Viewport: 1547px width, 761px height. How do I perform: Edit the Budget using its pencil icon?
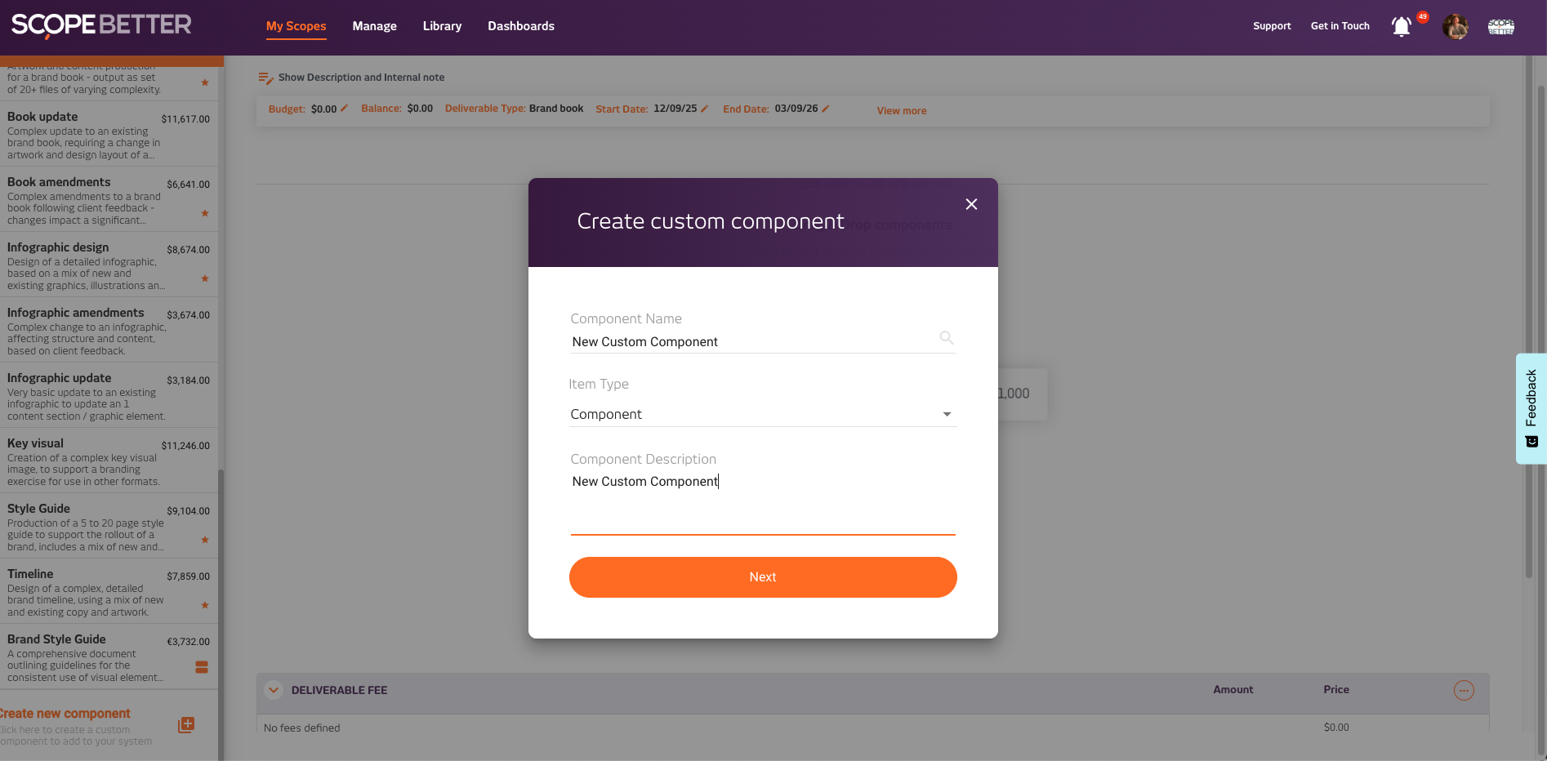click(344, 109)
